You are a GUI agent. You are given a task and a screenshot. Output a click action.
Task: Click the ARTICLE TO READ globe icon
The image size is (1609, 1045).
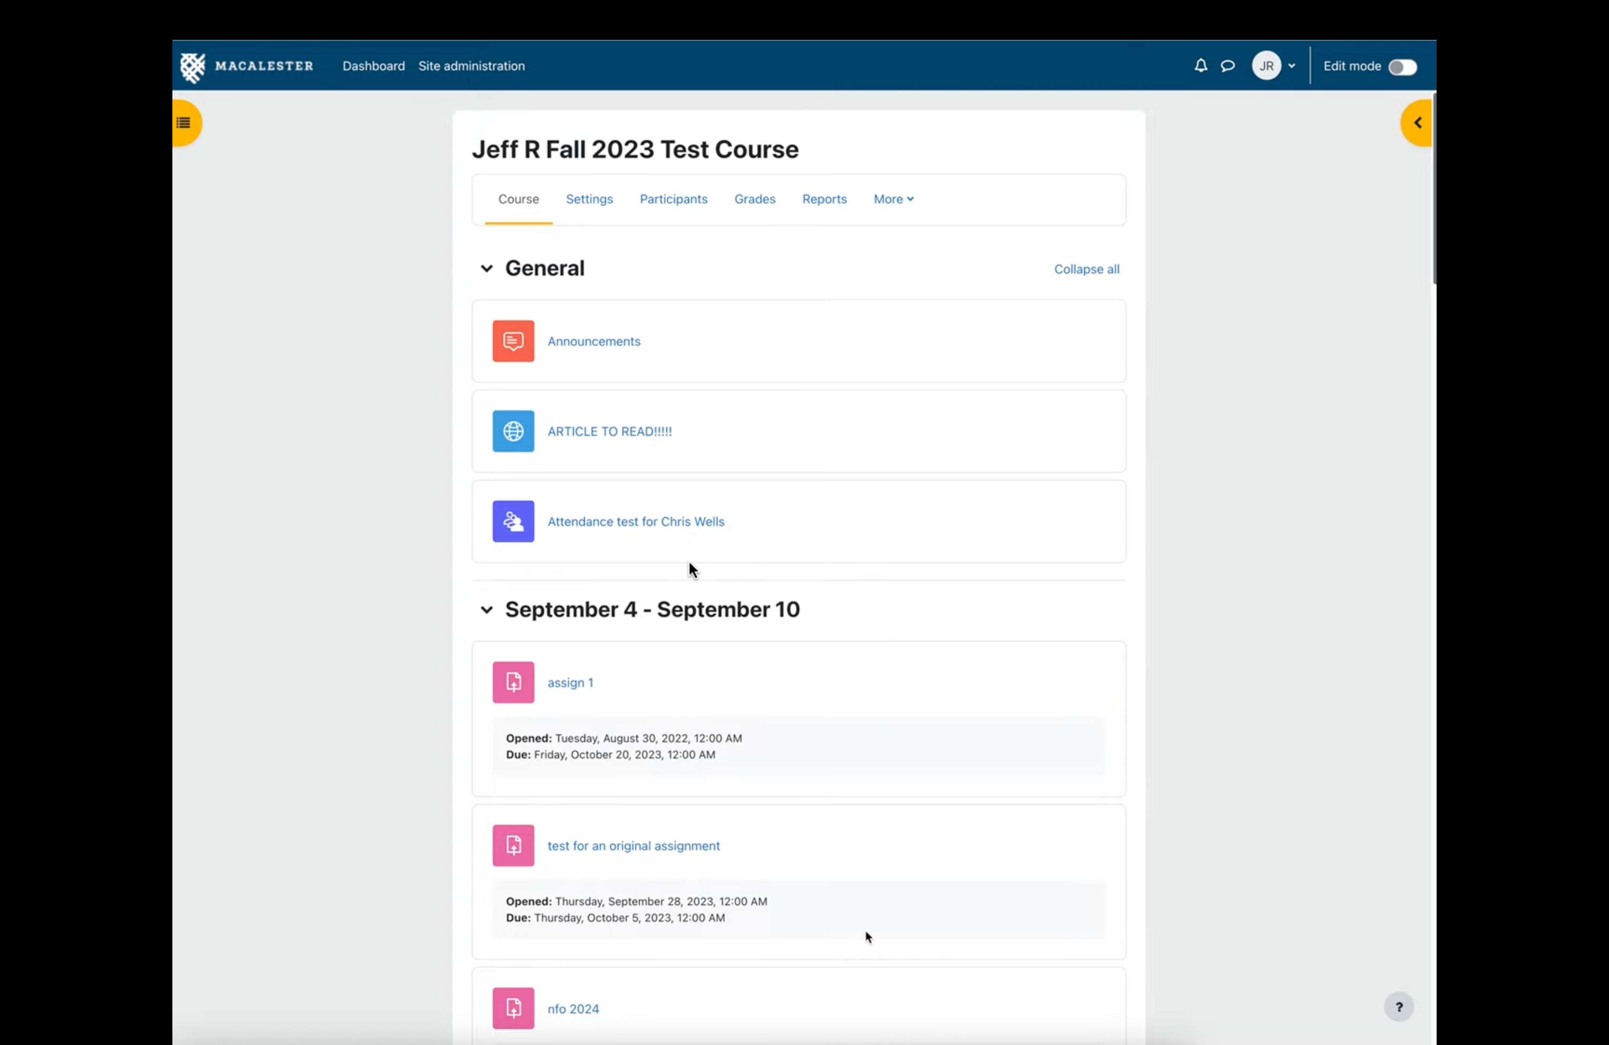point(512,431)
